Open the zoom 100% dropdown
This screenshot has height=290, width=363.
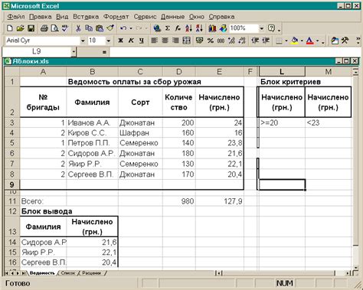[x=261, y=28]
